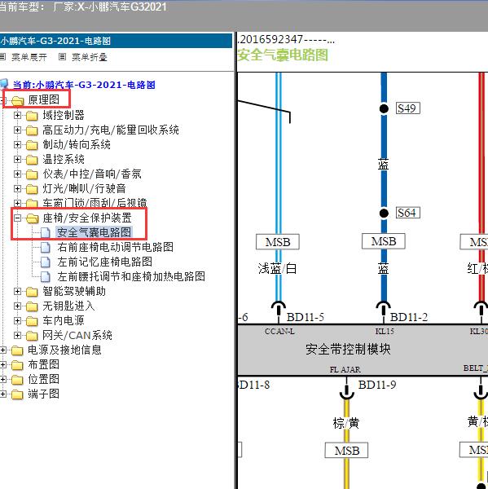Click the 菜单展开 list icon
488x489 pixels.
[x=2, y=57]
